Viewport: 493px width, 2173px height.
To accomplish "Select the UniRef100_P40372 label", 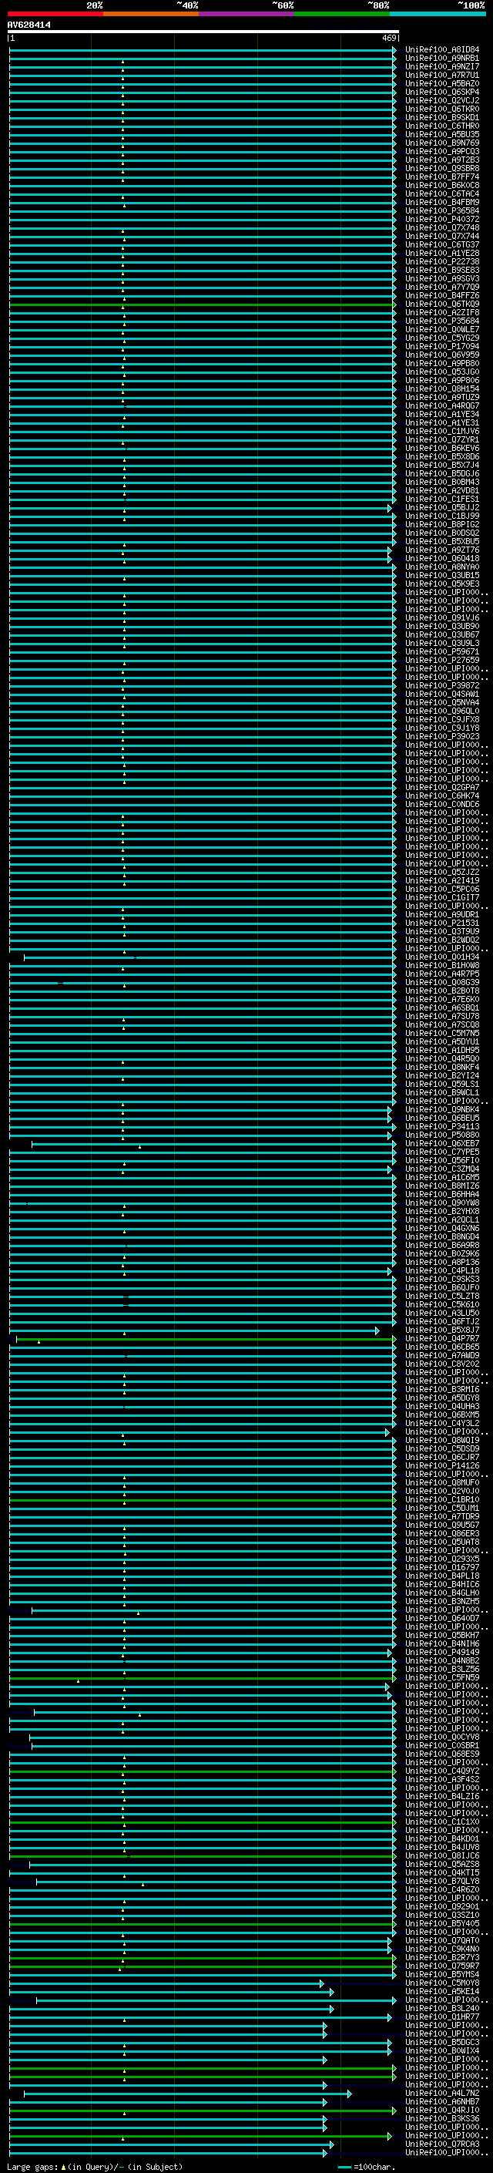I will [x=441, y=220].
